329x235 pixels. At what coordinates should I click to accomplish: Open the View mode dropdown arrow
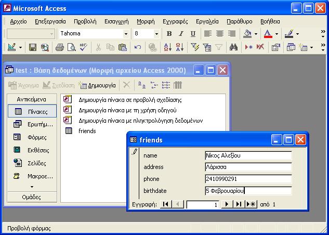click(x=20, y=47)
